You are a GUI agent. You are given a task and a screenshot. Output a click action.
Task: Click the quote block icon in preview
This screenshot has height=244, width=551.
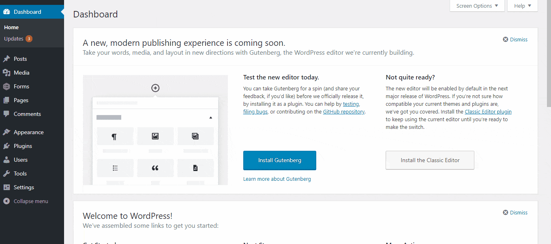pos(155,168)
